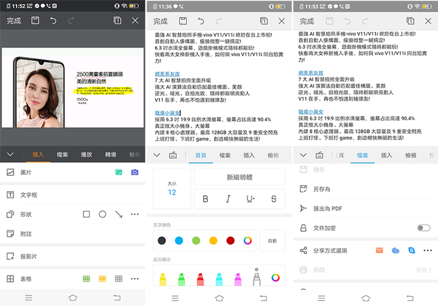Viewport: 438px width, 306px height.
Task: Select the cyan highlighter
Action: point(219,279)
